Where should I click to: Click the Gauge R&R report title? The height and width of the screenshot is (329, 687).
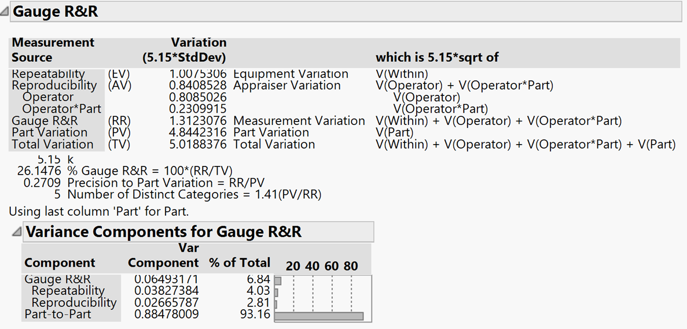56,12
